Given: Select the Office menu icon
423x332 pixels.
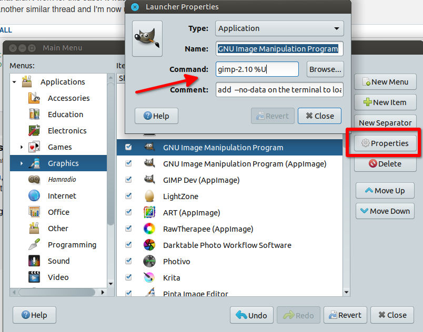Looking at the screenshot, I should pos(34,212).
